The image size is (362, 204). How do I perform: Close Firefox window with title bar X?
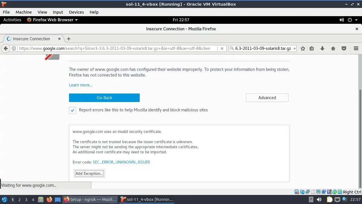click(x=357, y=29)
